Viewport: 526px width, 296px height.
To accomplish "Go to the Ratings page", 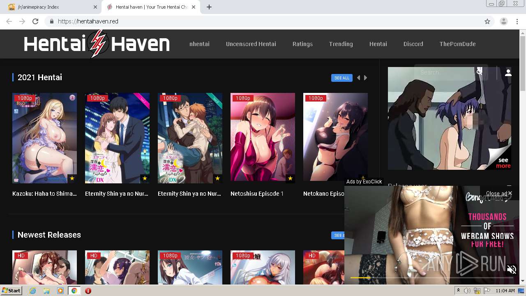I will pyautogui.click(x=302, y=44).
